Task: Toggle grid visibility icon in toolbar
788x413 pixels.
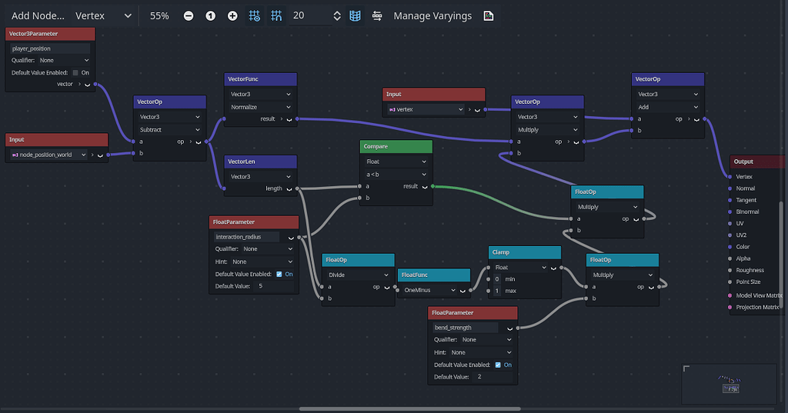Action: pyautogui.click(x=255, y=16)
